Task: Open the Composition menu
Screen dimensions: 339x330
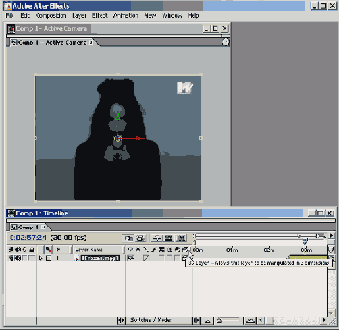Action: pos(51,16)
